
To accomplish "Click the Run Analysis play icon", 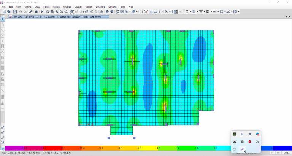I will [42, 12].
